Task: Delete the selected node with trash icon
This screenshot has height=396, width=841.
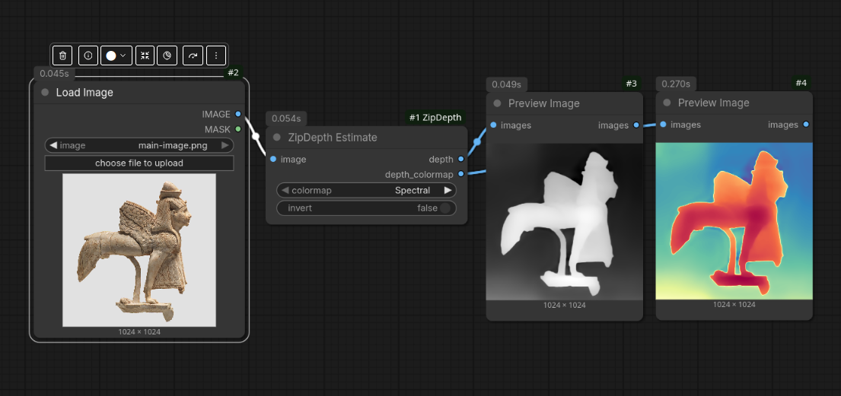Action: pyautogui.click(x=62, y=55)
